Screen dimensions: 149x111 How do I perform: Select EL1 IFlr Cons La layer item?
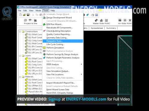[35, 68]
